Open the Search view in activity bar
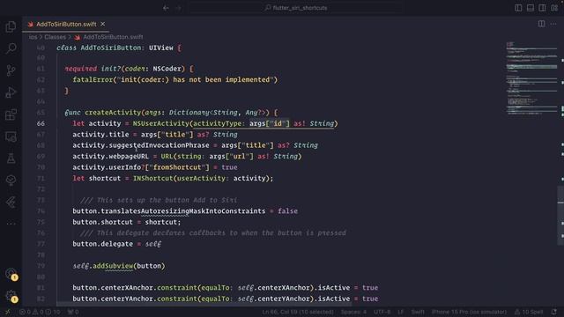The image size is (564, 317). coord(11,48)
